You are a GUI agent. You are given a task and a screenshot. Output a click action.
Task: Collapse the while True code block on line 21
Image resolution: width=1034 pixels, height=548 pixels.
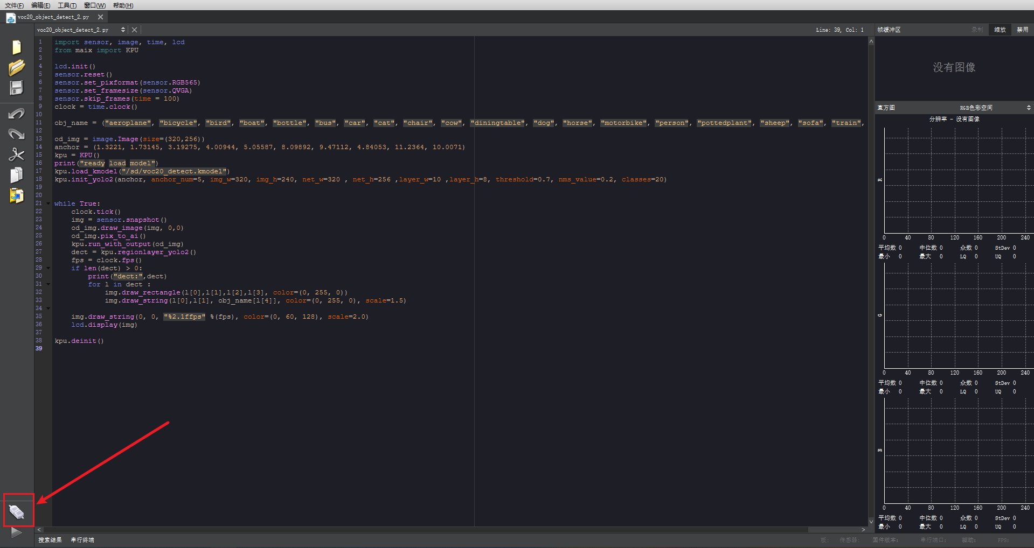[x=48, y=203]
